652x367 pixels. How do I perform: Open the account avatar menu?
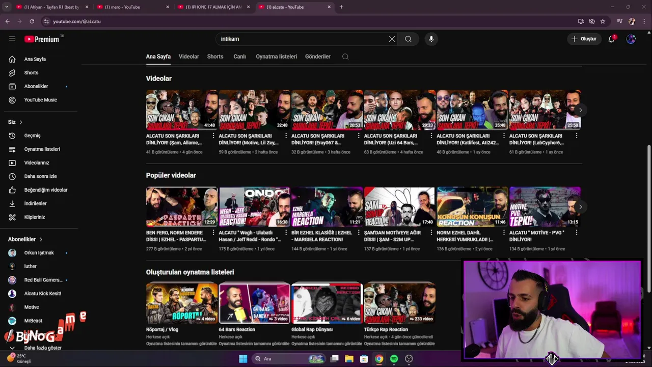(x=631, y=39)
